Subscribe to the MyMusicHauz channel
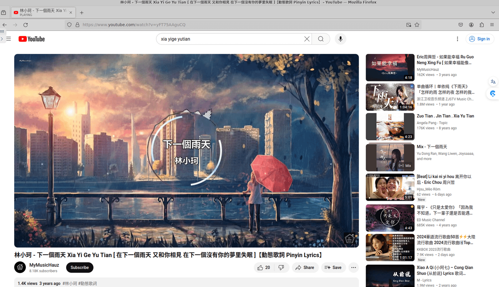This screenshot has width=499, height=287. [x=79, y=267]
